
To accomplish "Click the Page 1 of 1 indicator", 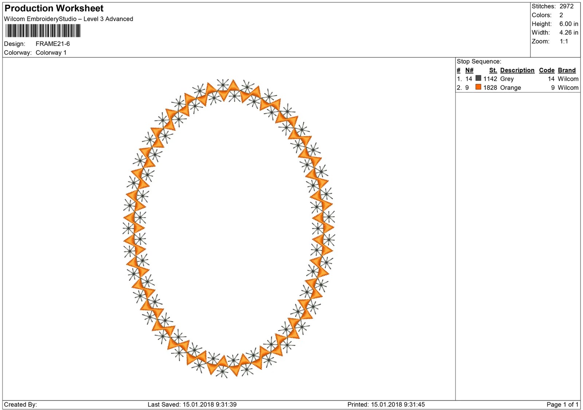I will click(x=563, y=405).
